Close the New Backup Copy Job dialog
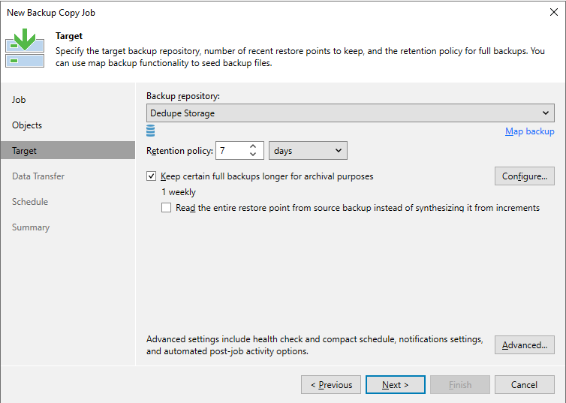The height and width of the screenshot is (403, 566). [553, 12]
